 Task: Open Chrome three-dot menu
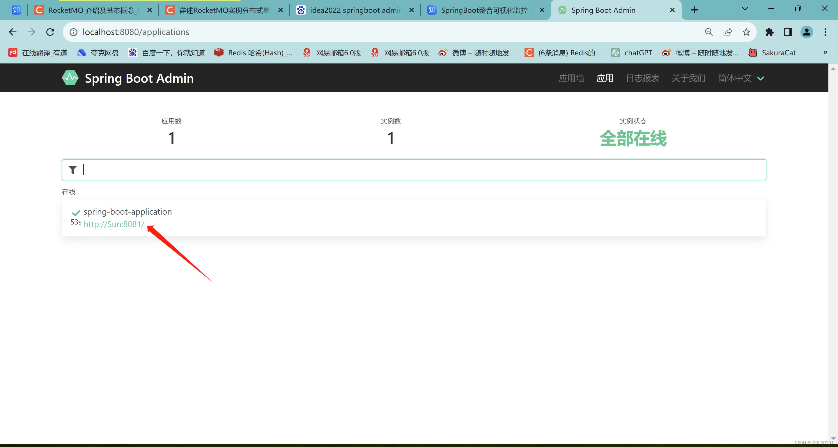(x=825, y=32)
